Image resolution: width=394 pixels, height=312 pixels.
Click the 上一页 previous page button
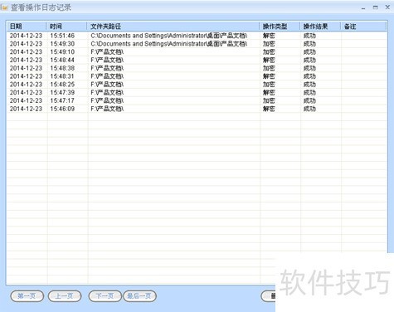point(65,296)
